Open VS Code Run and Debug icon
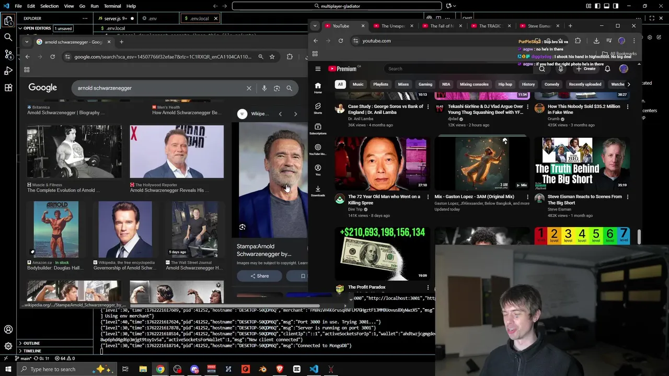This screenshot has height=376, width=669. tap(8, 70)
